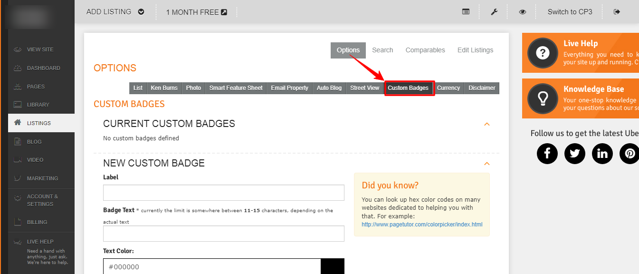Image resolution: width=639 pixels, height=274 pixels.
Task: Select LISTINGS in sidebar
Action: [41, 123]
